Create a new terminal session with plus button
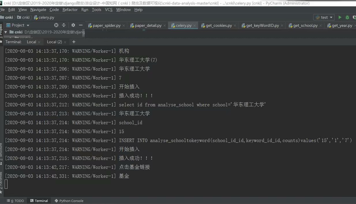This screenshot has height=204, width=356. pos(74,42)
